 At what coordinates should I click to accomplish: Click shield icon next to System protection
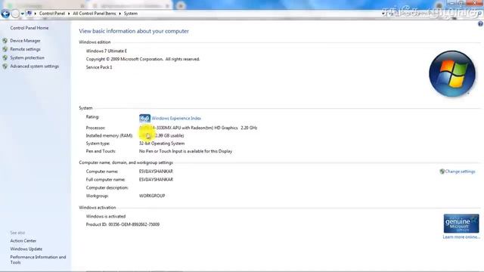5,57
